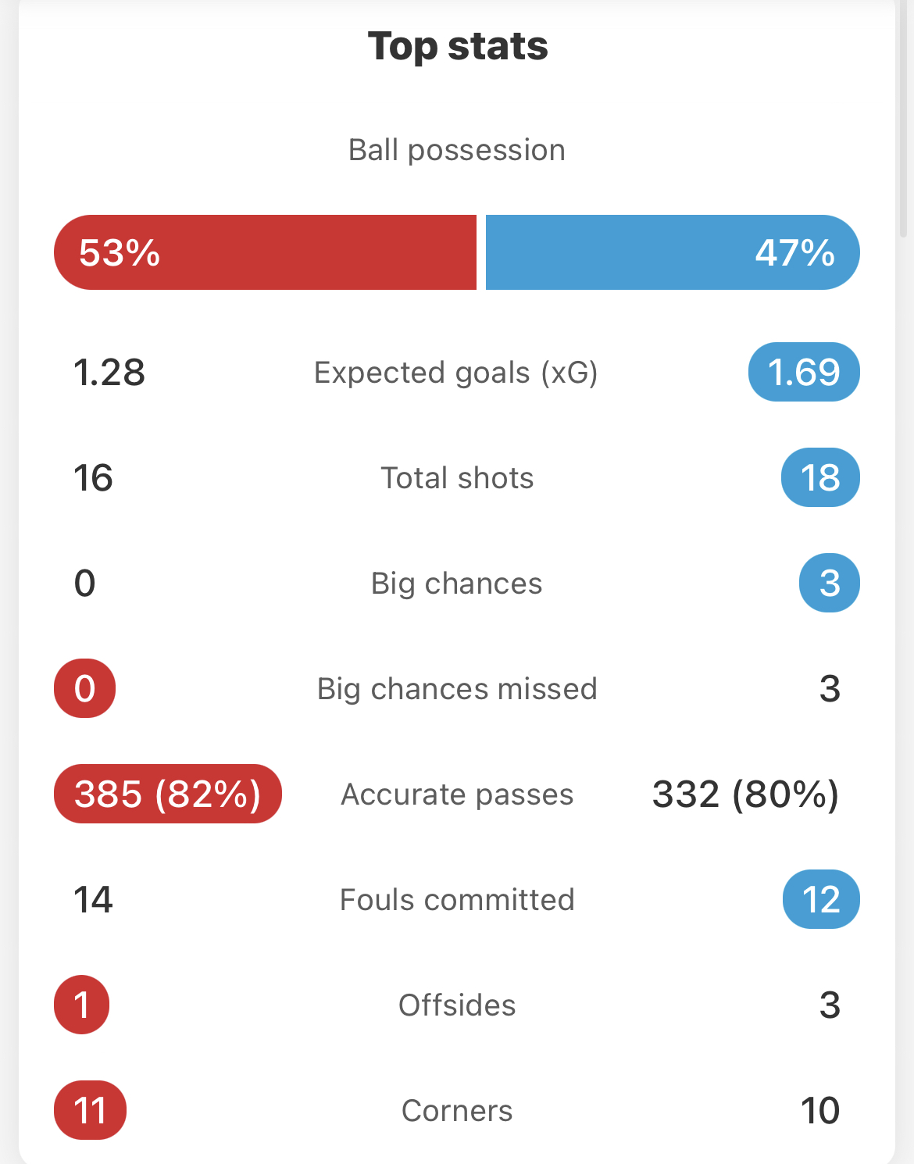Open the Top stats heading

[x=458, y=46]
